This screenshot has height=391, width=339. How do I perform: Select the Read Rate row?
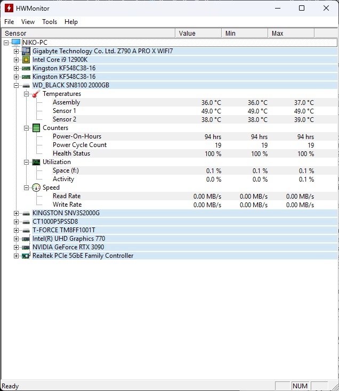pos(195,196)
